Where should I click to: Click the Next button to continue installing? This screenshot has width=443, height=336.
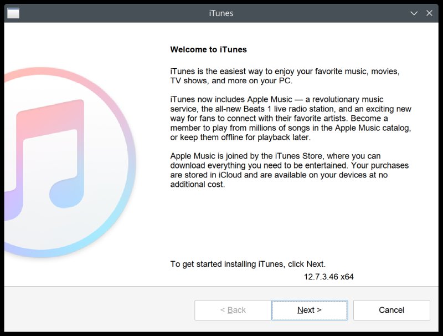click(310, 310)
